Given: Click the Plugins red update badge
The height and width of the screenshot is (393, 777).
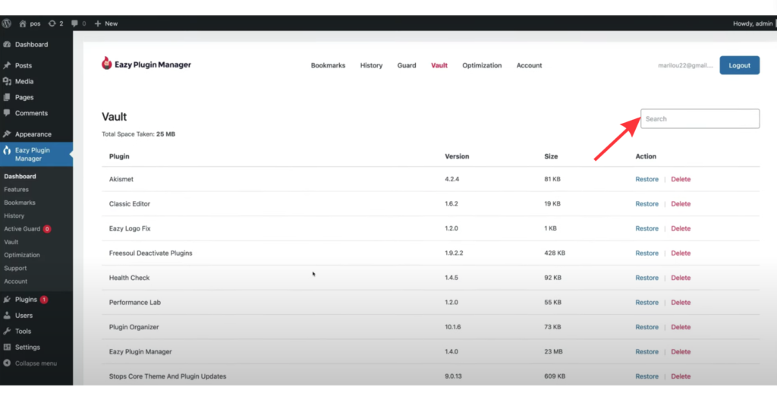Looking at the screenshot, I should [x=44, y=300].
